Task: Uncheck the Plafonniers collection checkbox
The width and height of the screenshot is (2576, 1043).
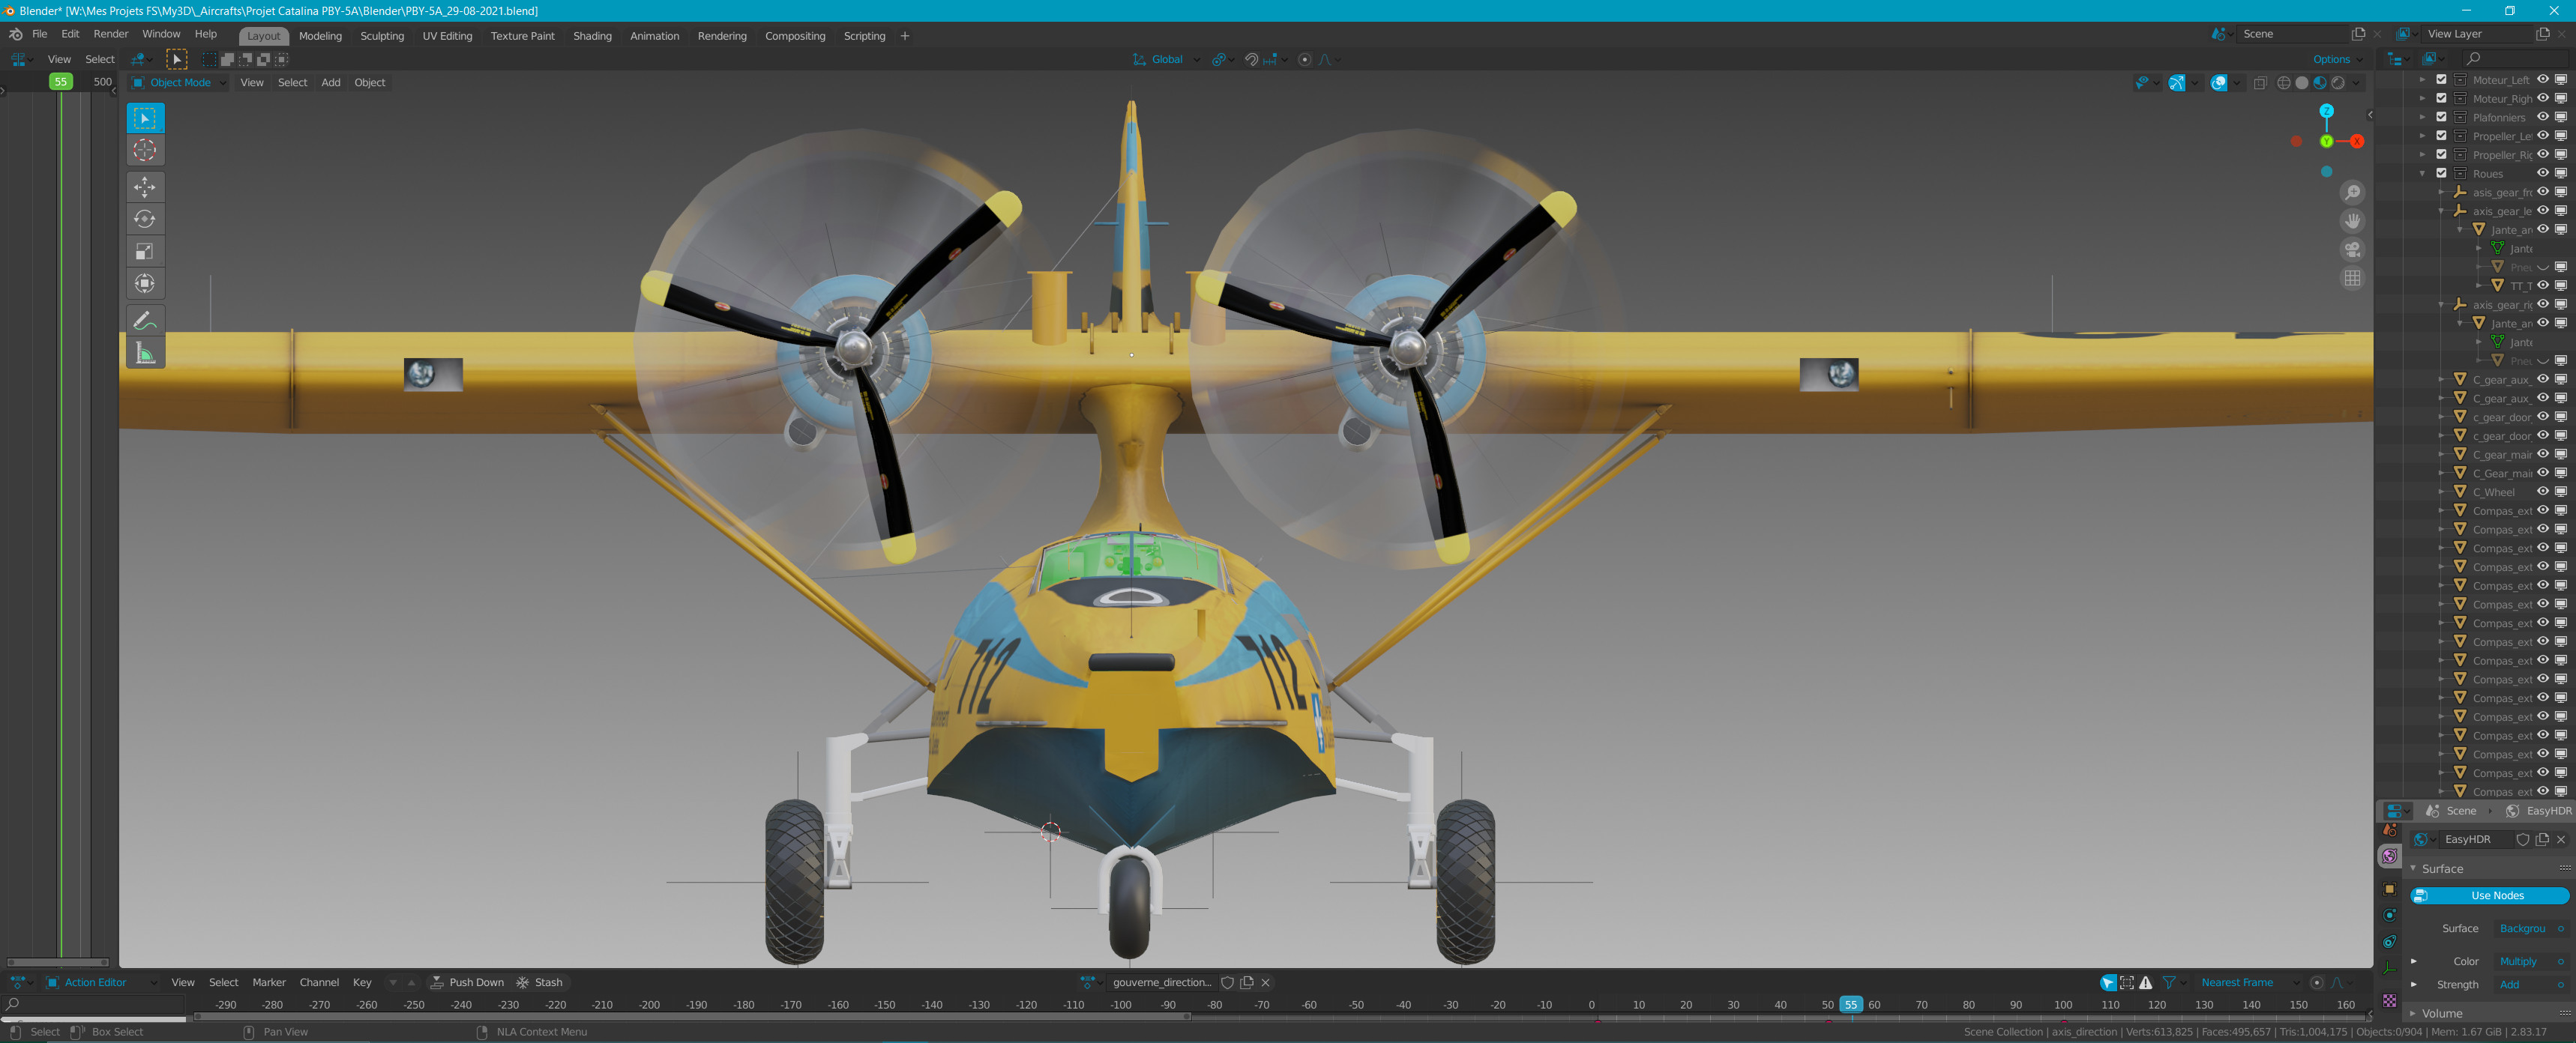Action: [2441, 117]
